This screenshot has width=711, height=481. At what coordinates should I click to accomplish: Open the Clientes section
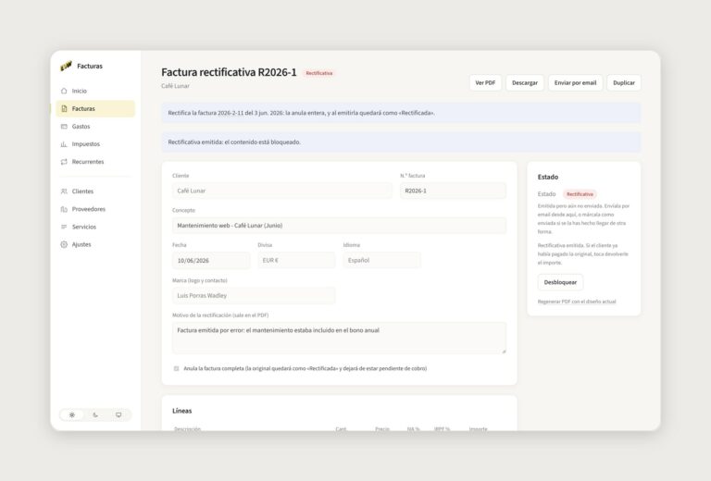click(95, 191)
